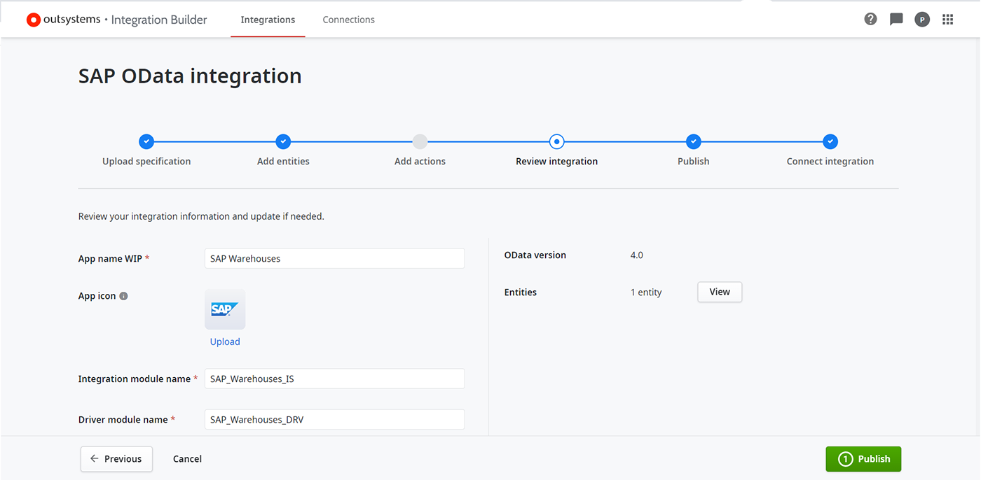This screenshot has height=480, width=981.
Task: Select the Upload specification step circle
Action: tap(146, 141)
